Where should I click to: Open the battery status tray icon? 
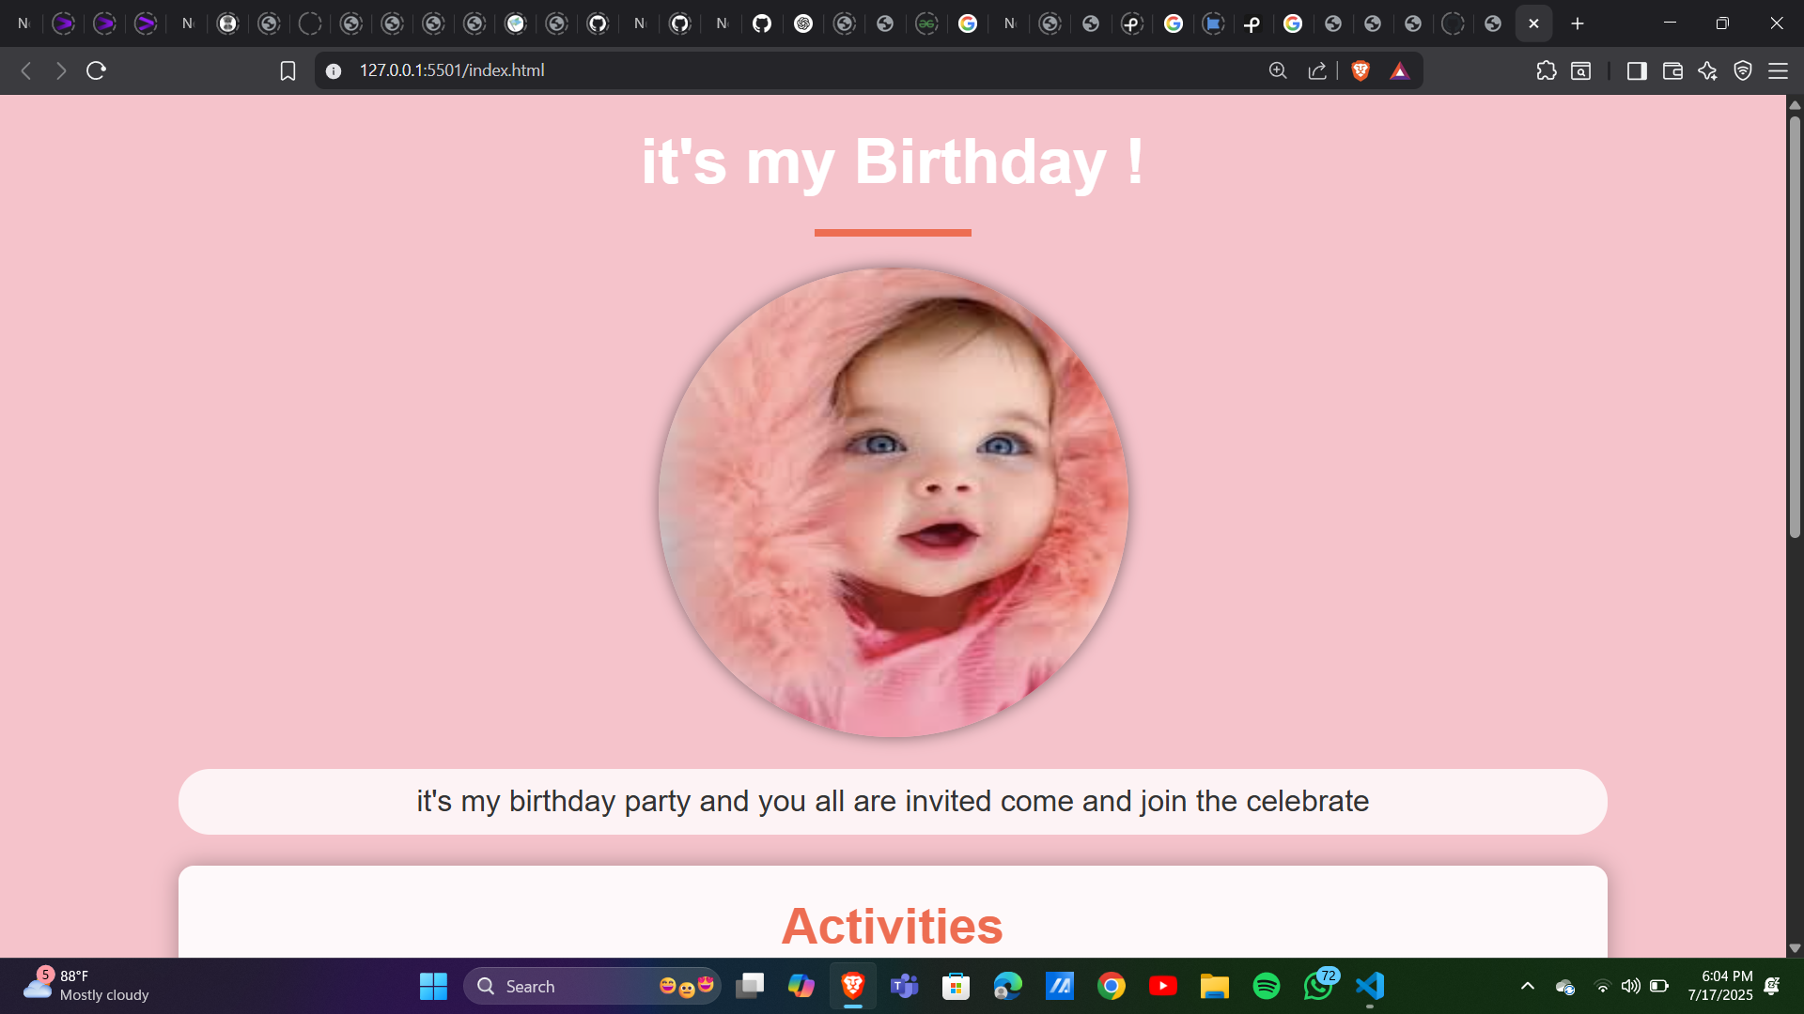point(1659,986)
